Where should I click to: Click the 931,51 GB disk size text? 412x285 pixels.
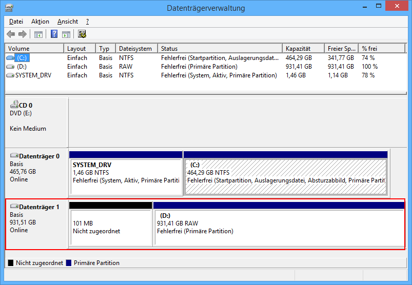pos(23,222)
